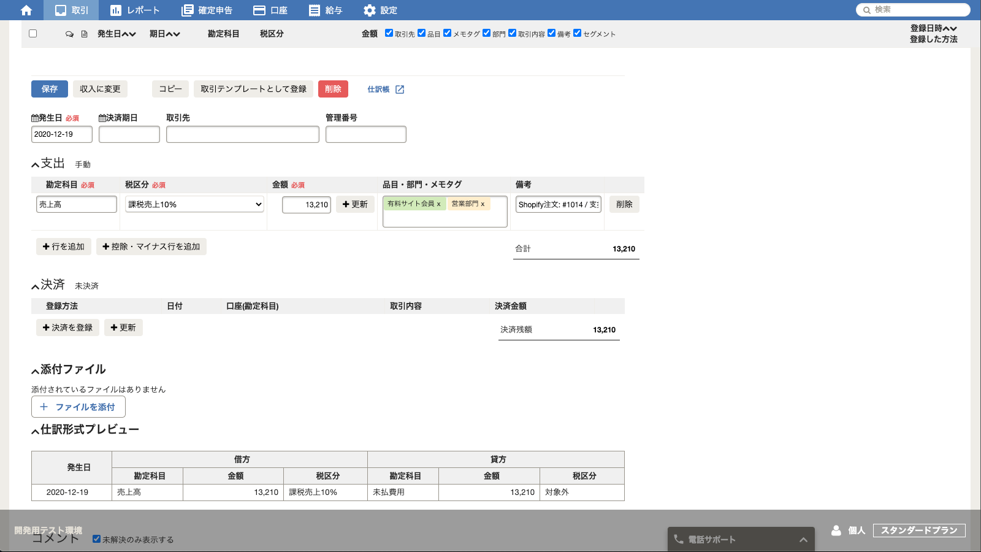Click the comment bubble icon in the list header
The width and height of the screenshot is (981, 552).
coord(69,34)
